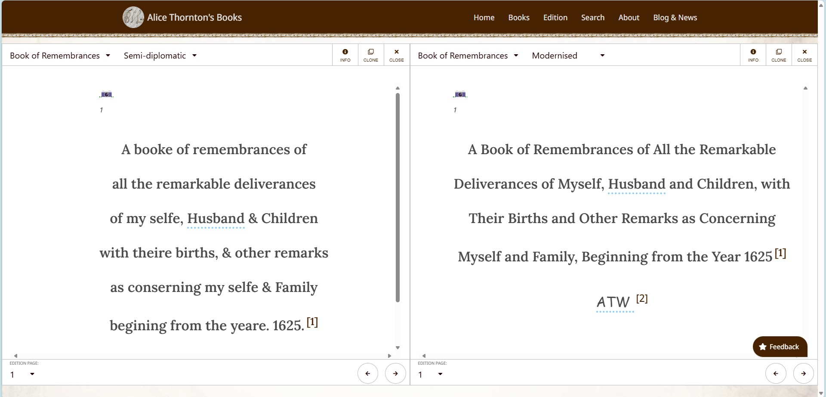
Task: Clone the Semi-diplomatic pane
Action: [x=371, y=55]
